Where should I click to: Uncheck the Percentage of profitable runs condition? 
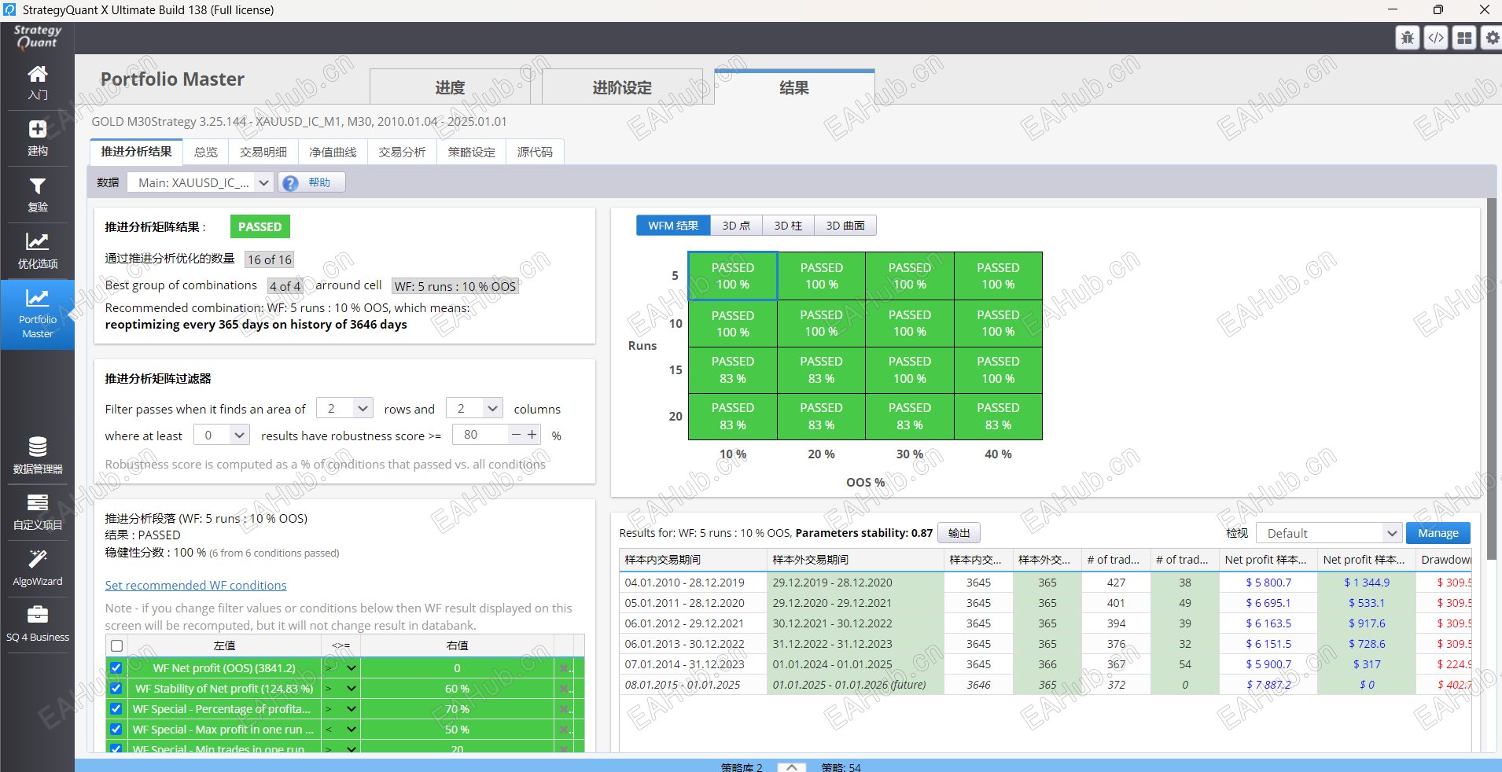click(116, 709)
